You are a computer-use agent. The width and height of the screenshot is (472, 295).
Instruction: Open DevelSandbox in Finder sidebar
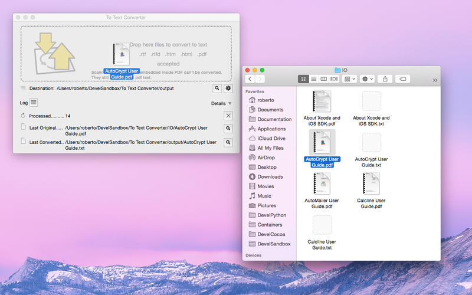pyautogui.click(x=274, y=244)
